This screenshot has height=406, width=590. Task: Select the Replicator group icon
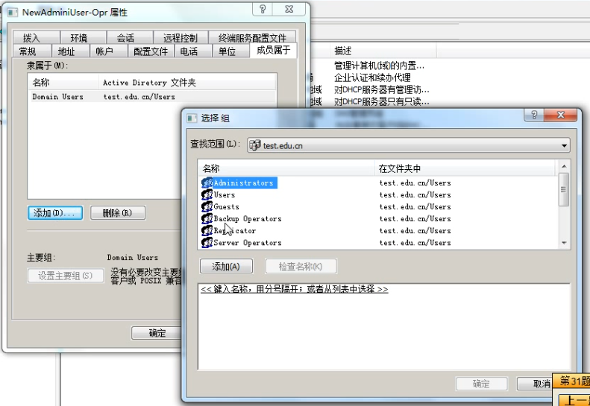(207, 230)
